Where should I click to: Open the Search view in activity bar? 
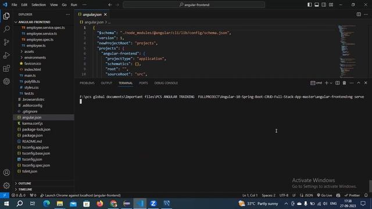tap(6, 29)
